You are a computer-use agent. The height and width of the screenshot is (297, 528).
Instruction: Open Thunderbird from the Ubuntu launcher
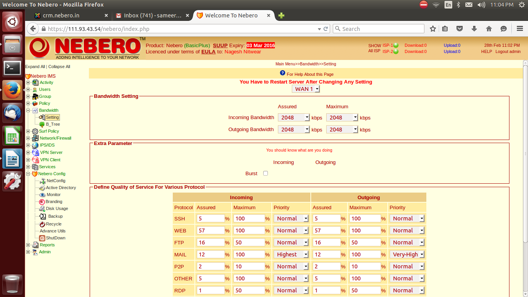coord(12,113)
